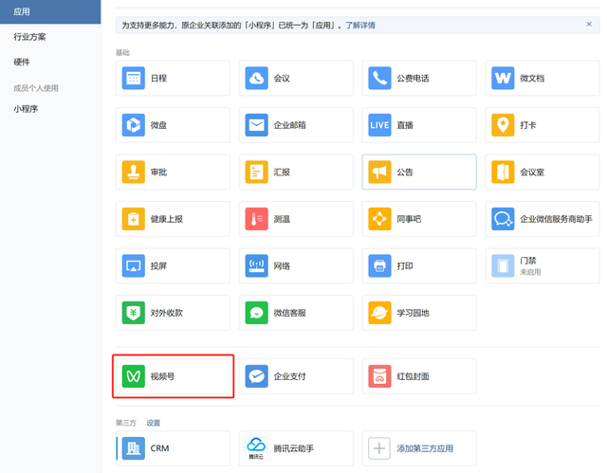Open the 汇报 report icon
The height and width of the screenshot is (473, 607).
pos(256,172)
